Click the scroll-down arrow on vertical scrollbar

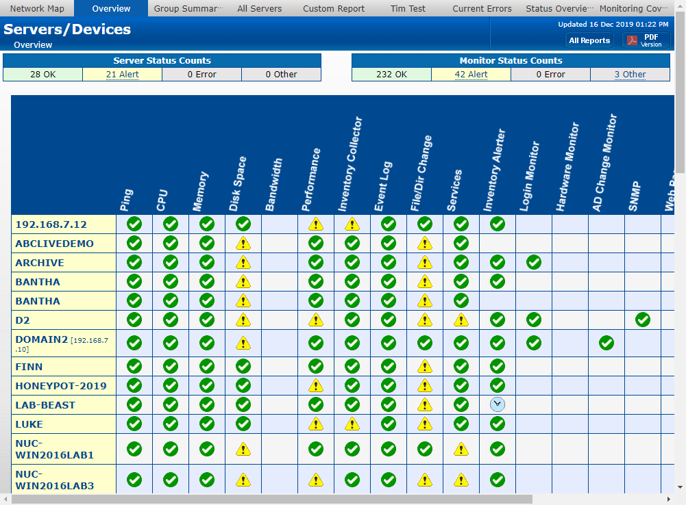680,487
